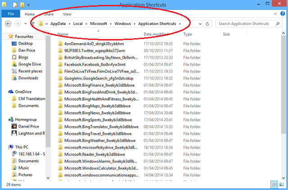Select the Microsoft.BingWeather folder icon

(x=60, y=141)
